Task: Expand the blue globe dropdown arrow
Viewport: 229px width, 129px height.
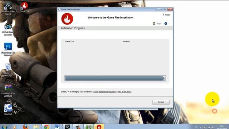Action: [169, 23]
